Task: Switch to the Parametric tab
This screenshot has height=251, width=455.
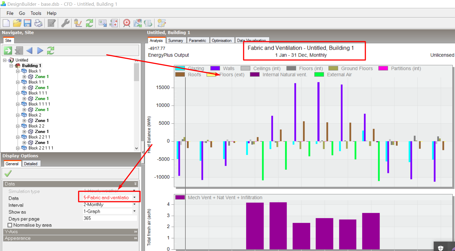Action: tap(197, 40)
